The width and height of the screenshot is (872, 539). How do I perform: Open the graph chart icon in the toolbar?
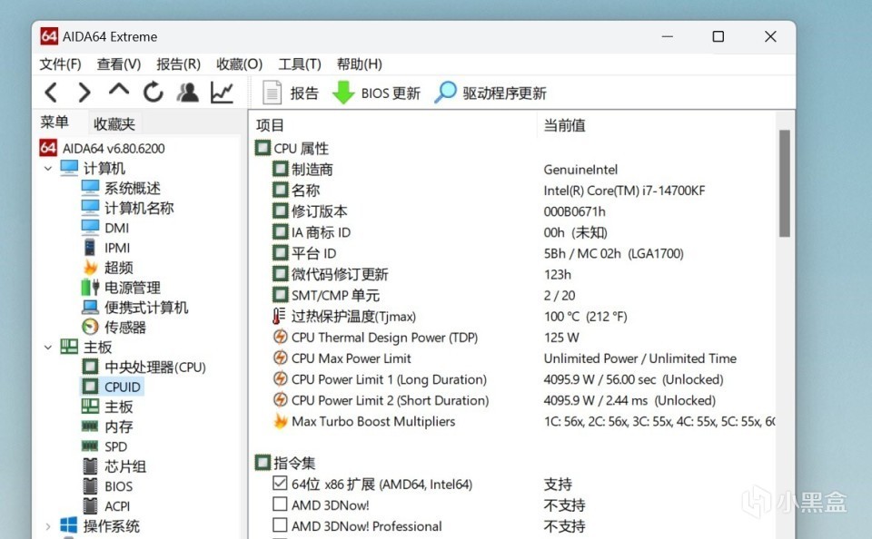(x=222, y=93)
